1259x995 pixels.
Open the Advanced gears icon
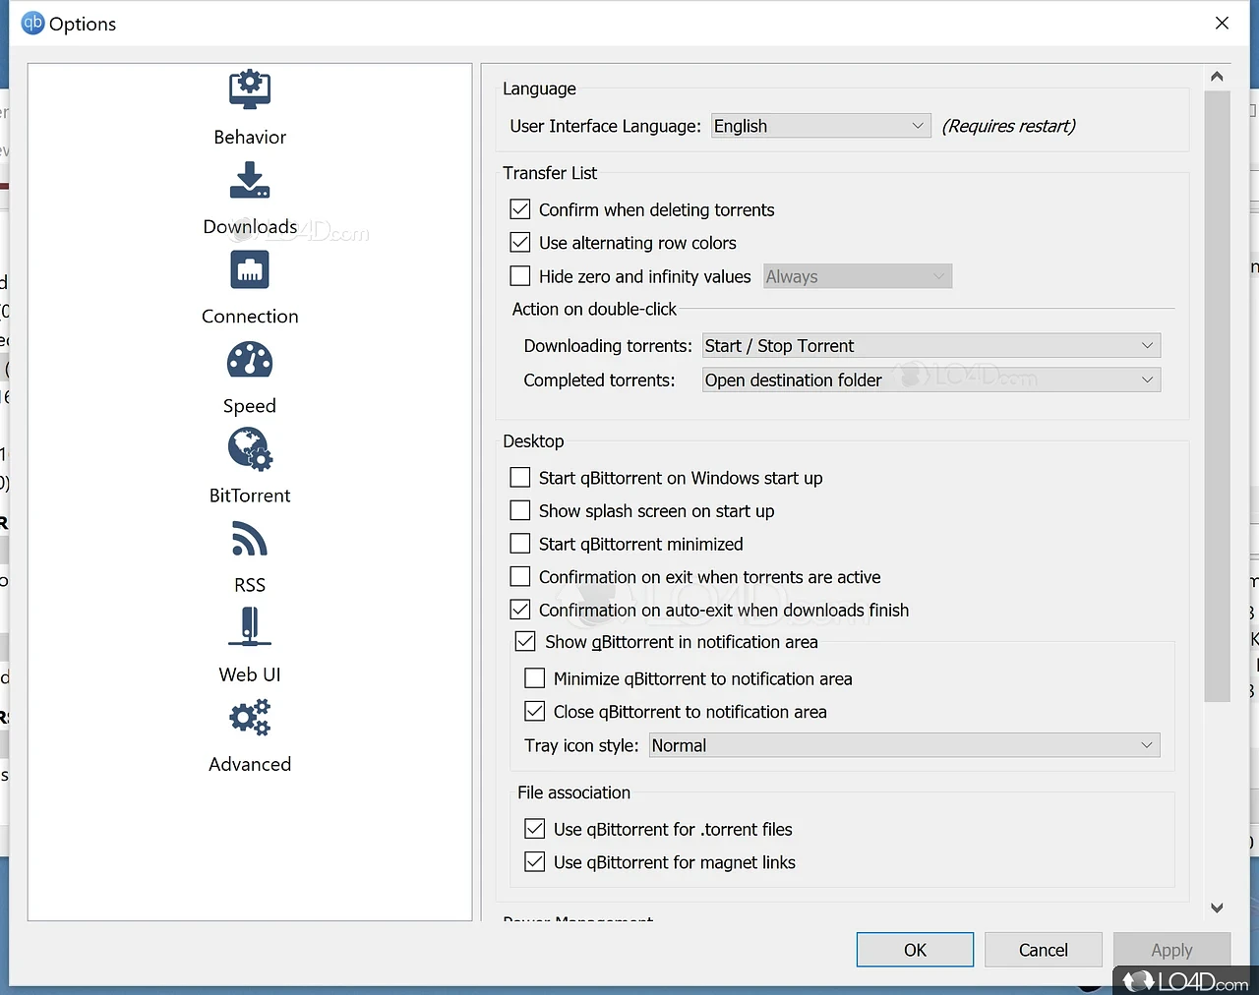click(250, 718)
